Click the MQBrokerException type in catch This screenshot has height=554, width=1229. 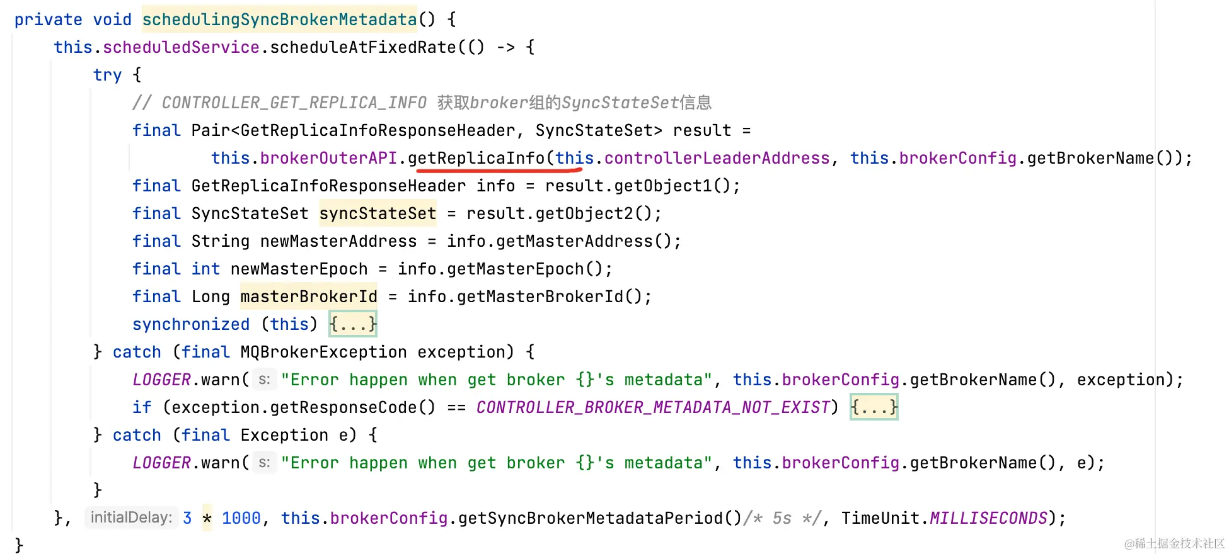[x=323, y=352]
